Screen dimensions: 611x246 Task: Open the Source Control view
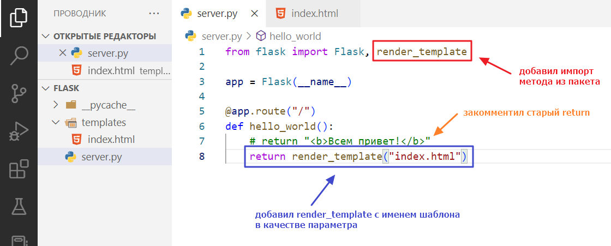pyautogui.click(x=19, y=94)
